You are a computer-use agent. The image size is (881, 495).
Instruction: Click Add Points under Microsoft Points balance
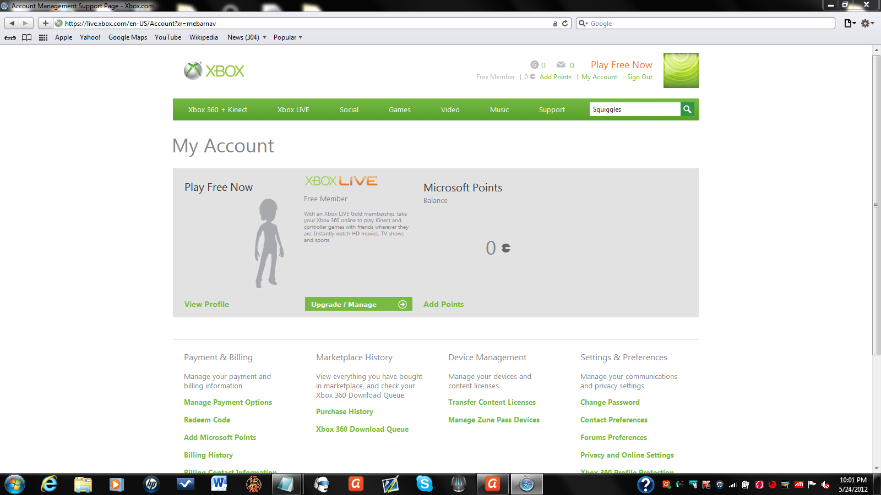click(443, 304)
